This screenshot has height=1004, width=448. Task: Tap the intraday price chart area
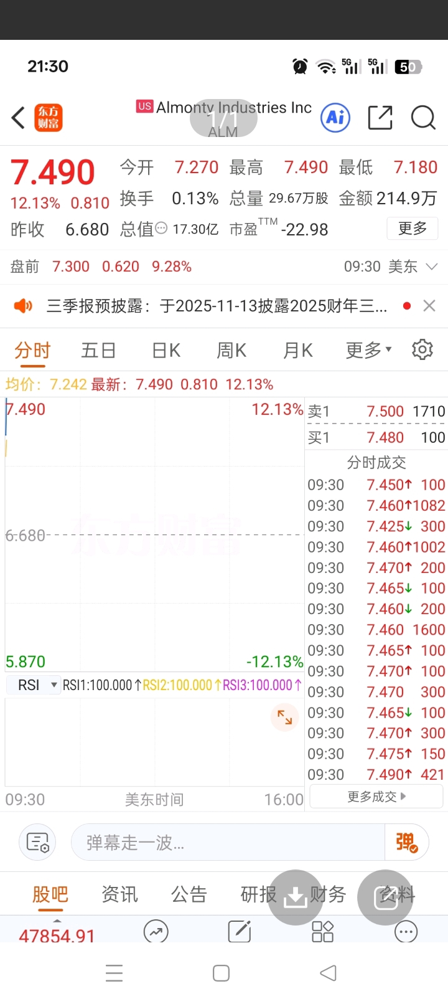pos(154,534)
